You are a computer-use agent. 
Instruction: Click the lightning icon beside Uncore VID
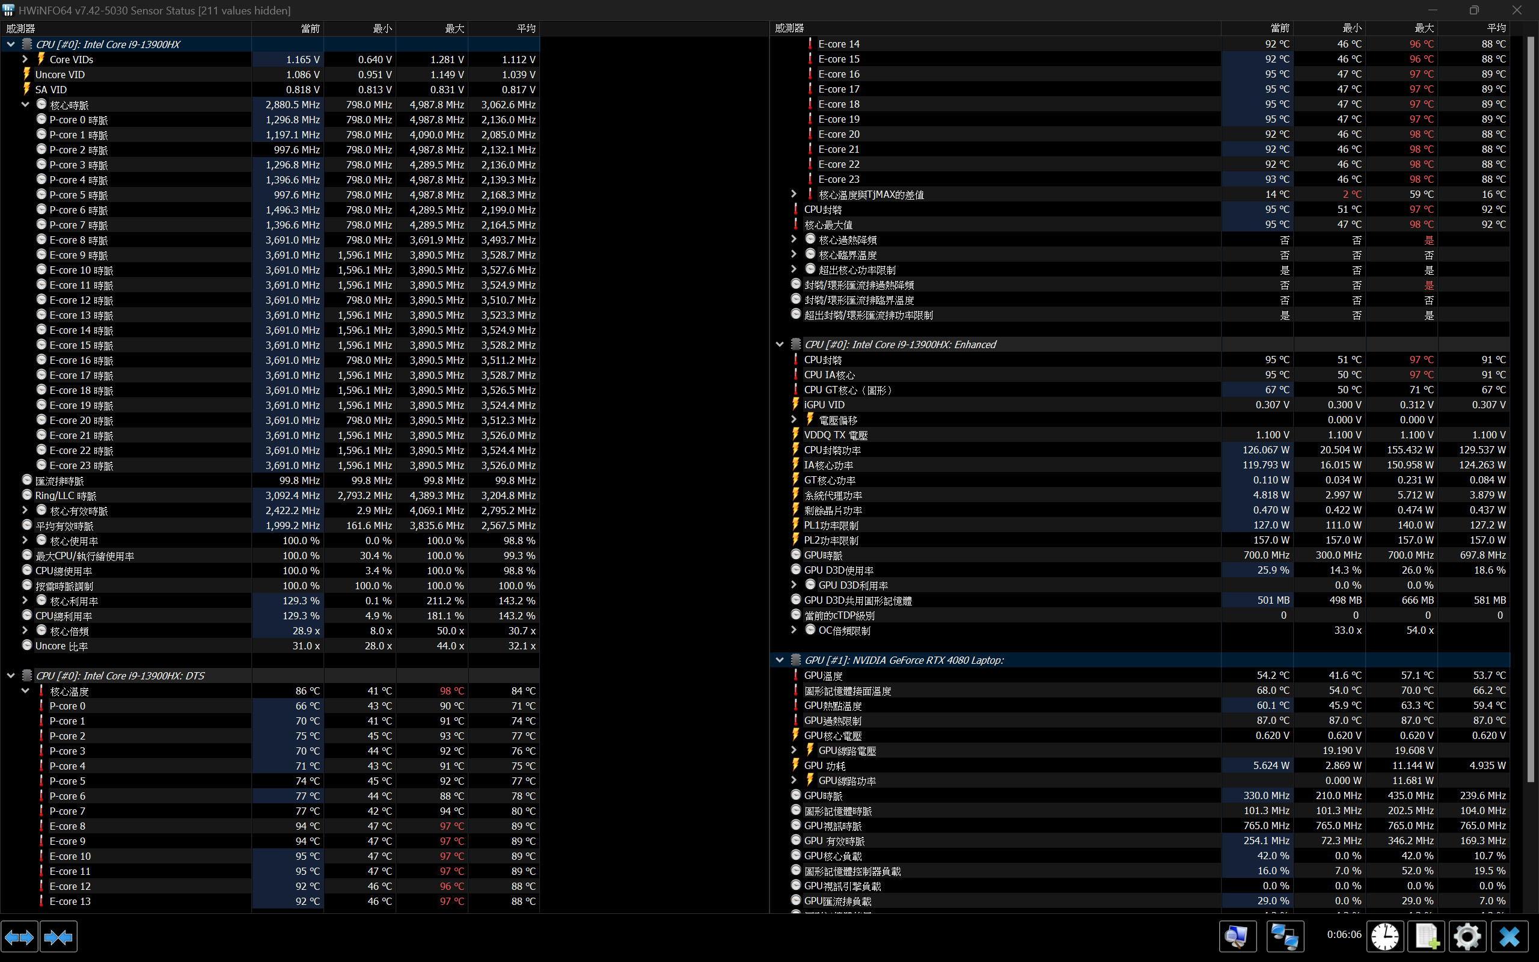click(x=26, y=74)
